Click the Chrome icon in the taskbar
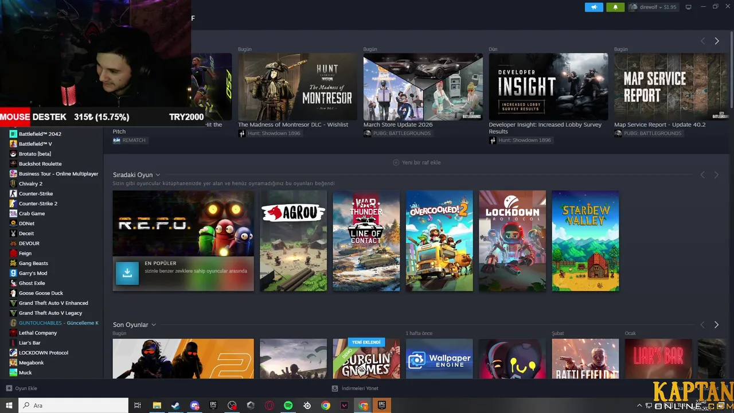 click(326, 406)
